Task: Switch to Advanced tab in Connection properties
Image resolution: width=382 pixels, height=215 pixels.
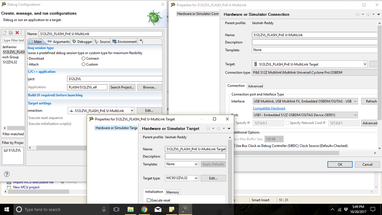Action: [x=255, y=86]
